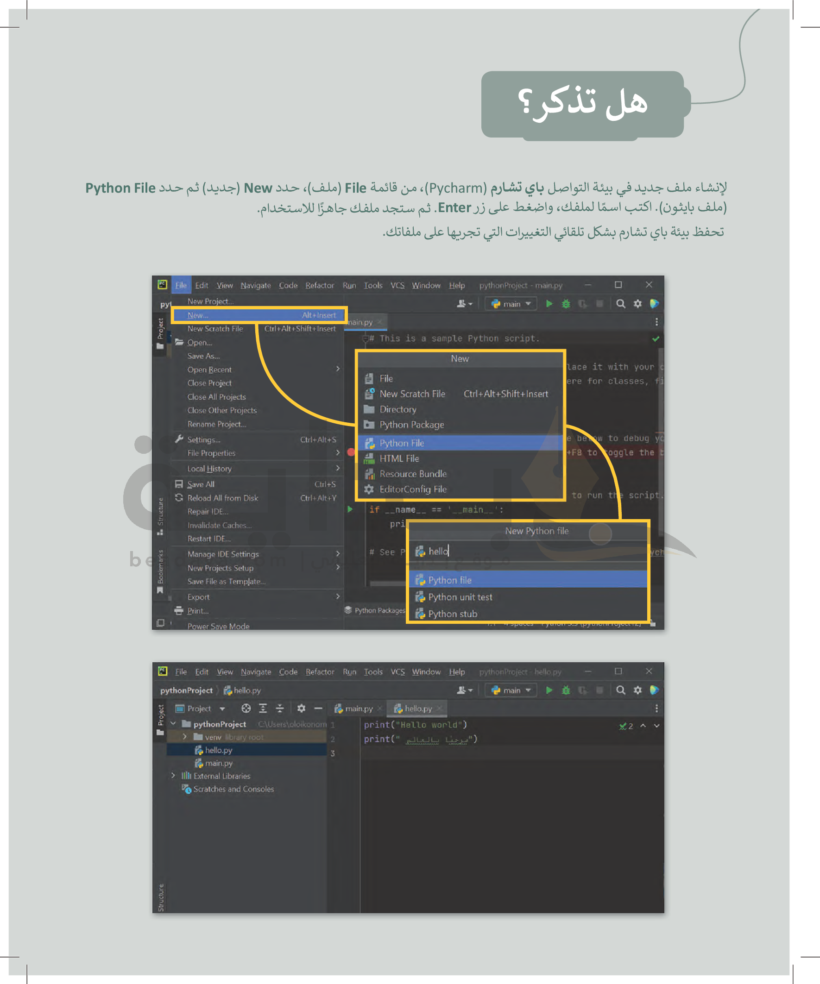Click Expand All icon in Project panel toolbar
820x984 pixels.
click(263, 708)
